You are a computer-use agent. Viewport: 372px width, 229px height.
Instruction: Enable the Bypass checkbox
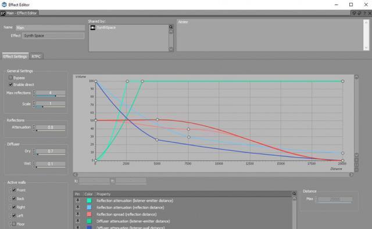(10, 78)
